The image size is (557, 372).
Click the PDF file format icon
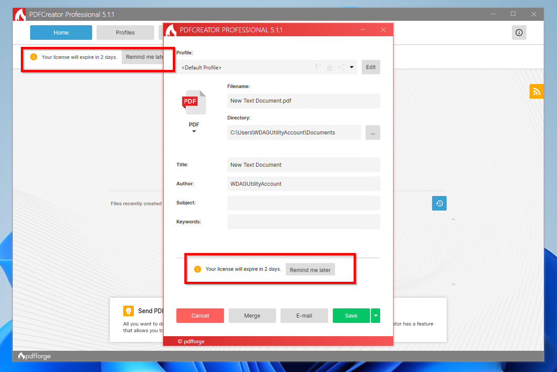tap(194, 102)
